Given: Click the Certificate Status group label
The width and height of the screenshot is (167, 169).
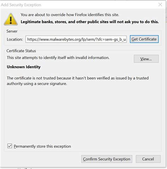Looking at the screenshot, I should (21, 51).
